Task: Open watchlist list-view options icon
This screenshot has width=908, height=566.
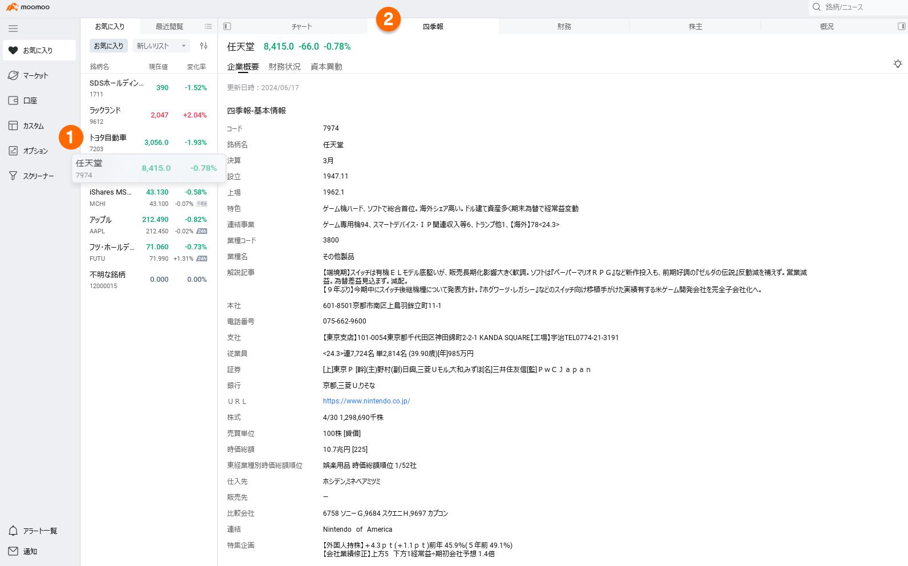Action: tap(208, 26)
